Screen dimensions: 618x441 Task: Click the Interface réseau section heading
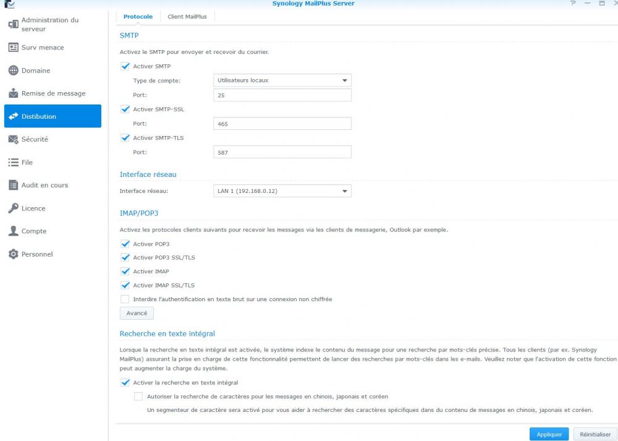pos(148,174)
